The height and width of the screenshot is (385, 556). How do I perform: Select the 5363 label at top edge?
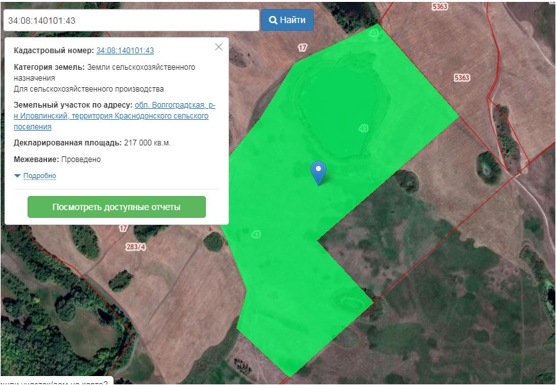pyautogui.click(x=440, y=6)
